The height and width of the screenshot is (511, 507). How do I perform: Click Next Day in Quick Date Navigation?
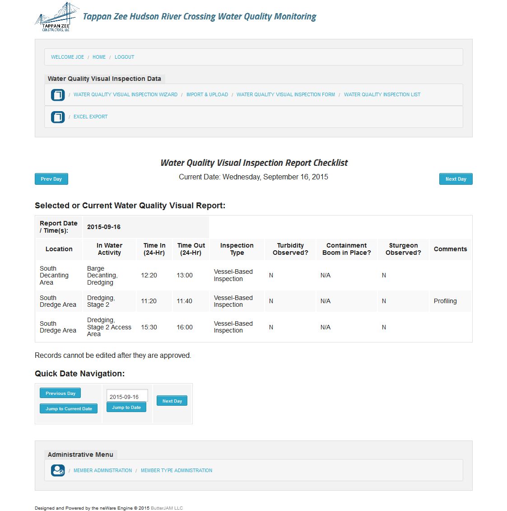click(172, 401)
